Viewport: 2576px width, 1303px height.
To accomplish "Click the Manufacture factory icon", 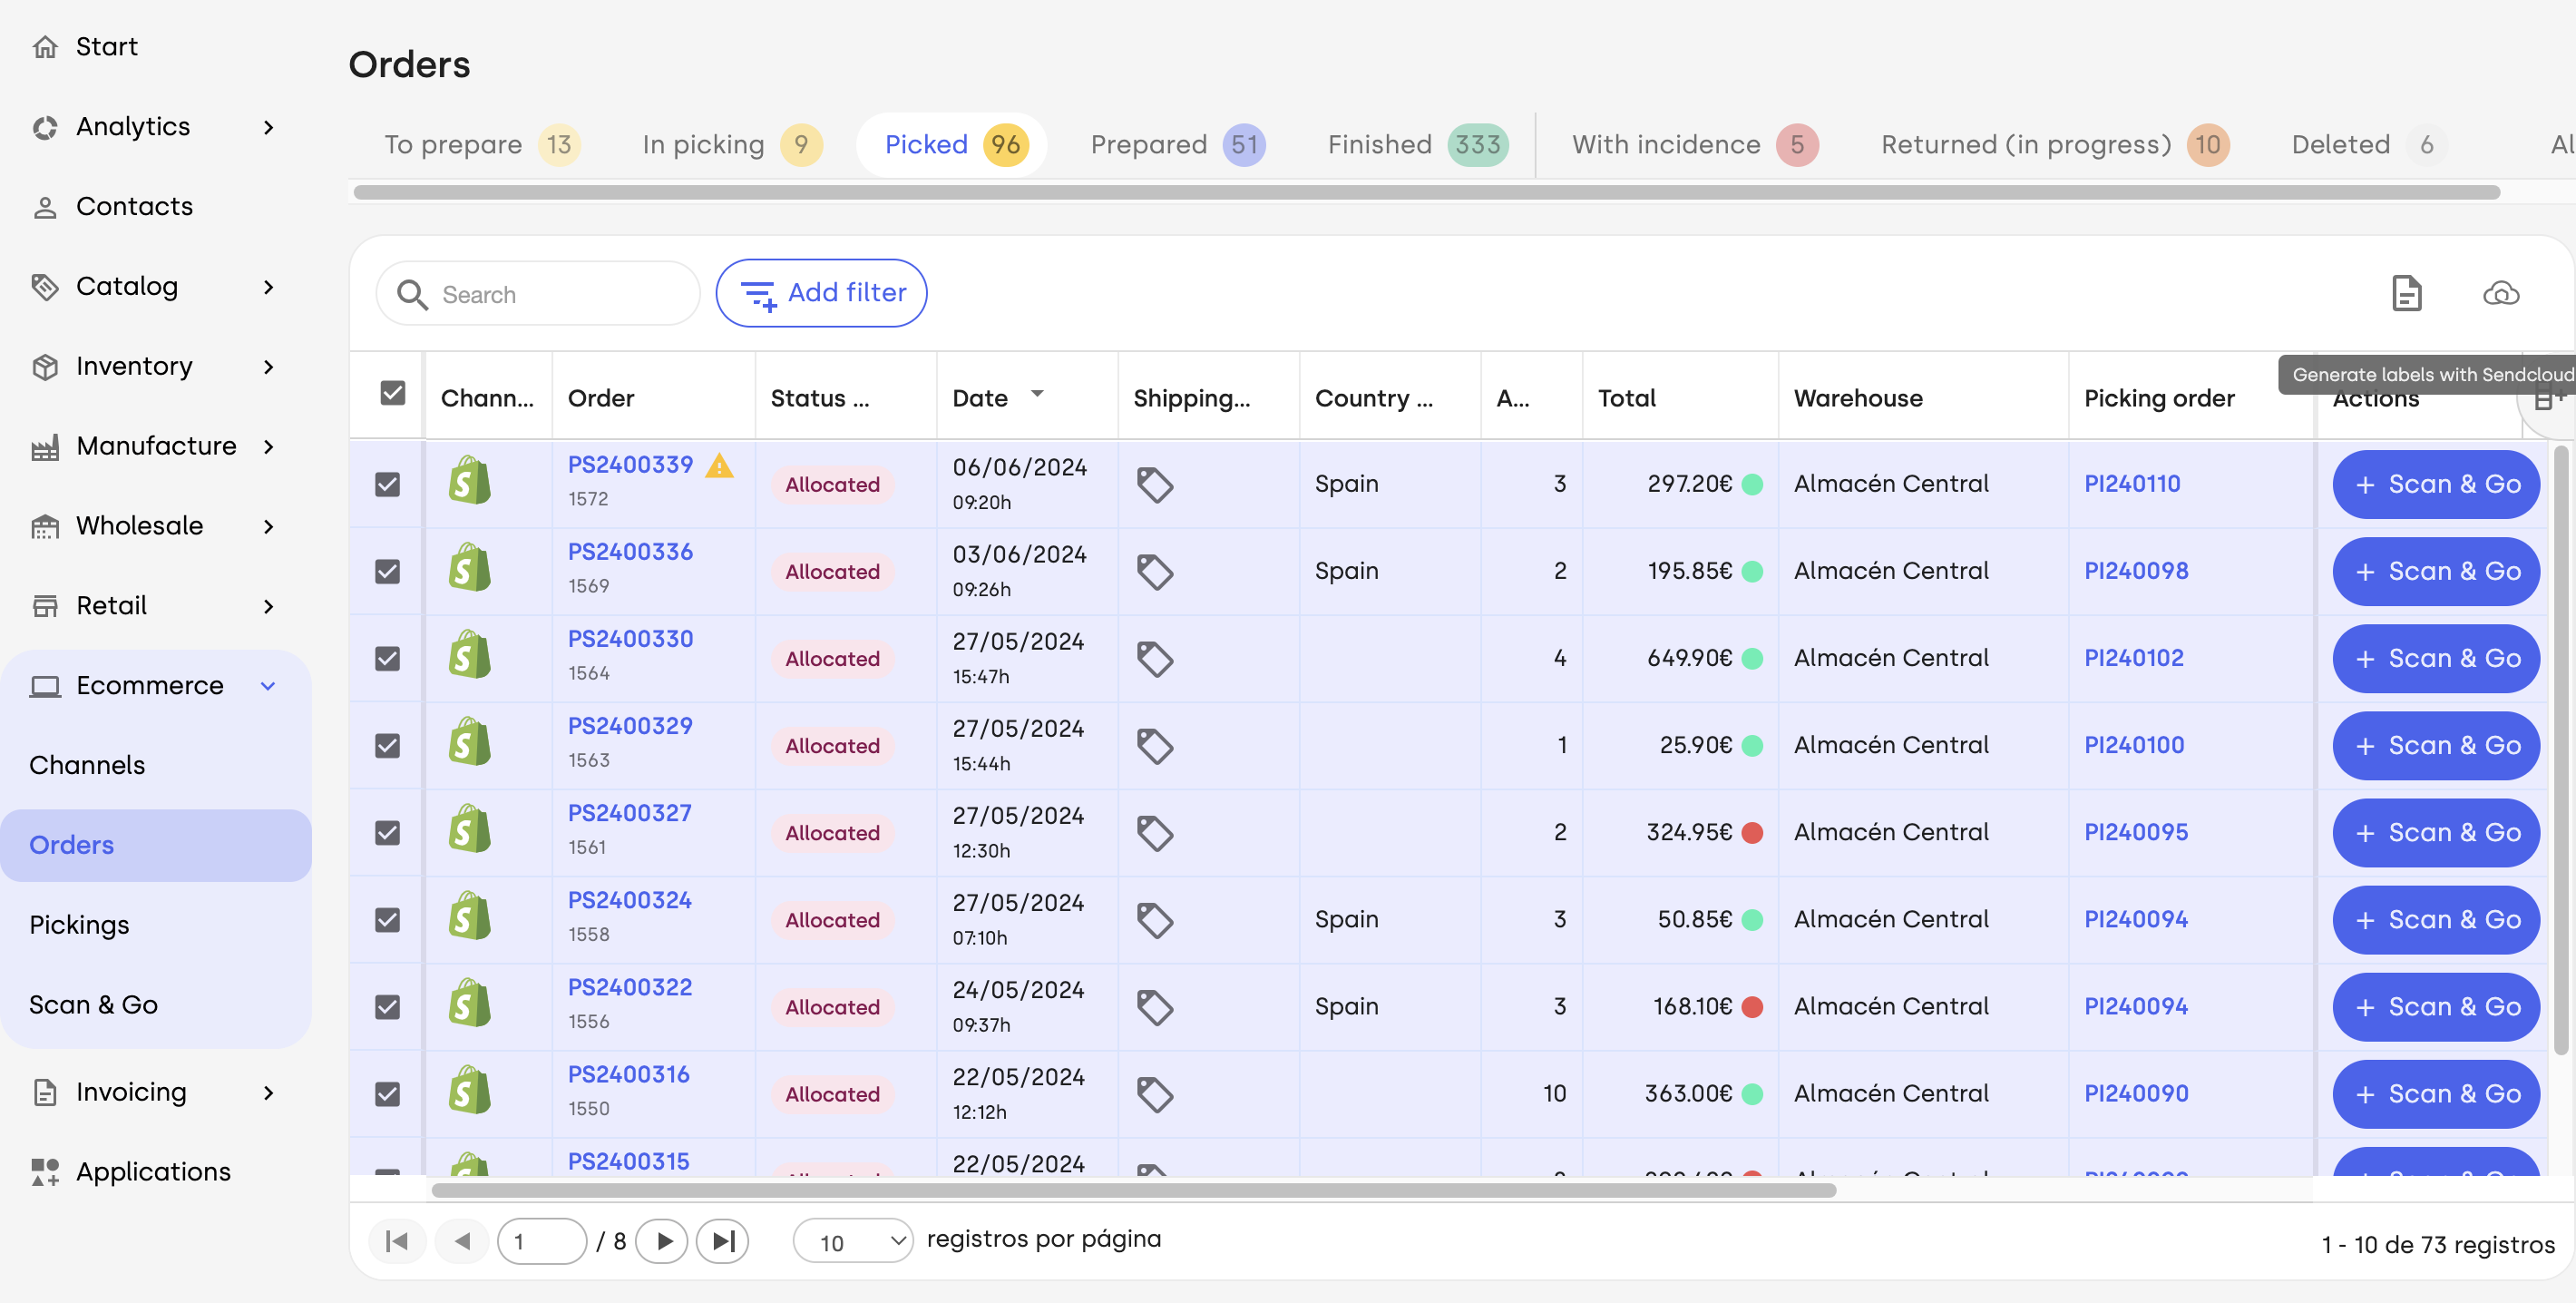I will point(45,447).
